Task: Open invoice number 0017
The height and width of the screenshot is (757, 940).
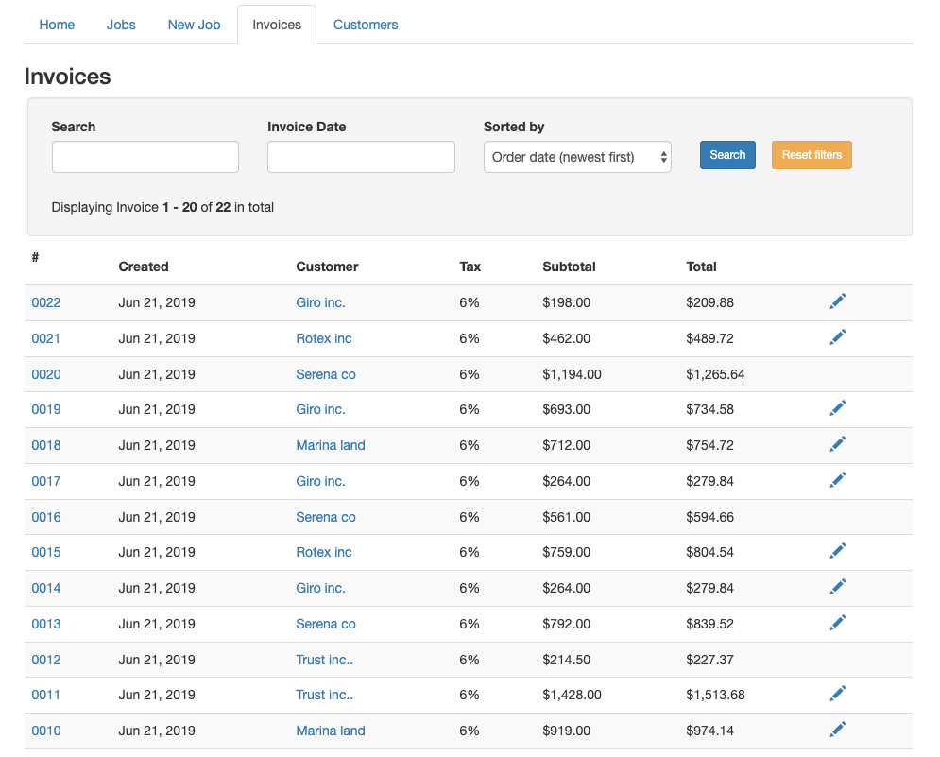Action: (46, 481)
